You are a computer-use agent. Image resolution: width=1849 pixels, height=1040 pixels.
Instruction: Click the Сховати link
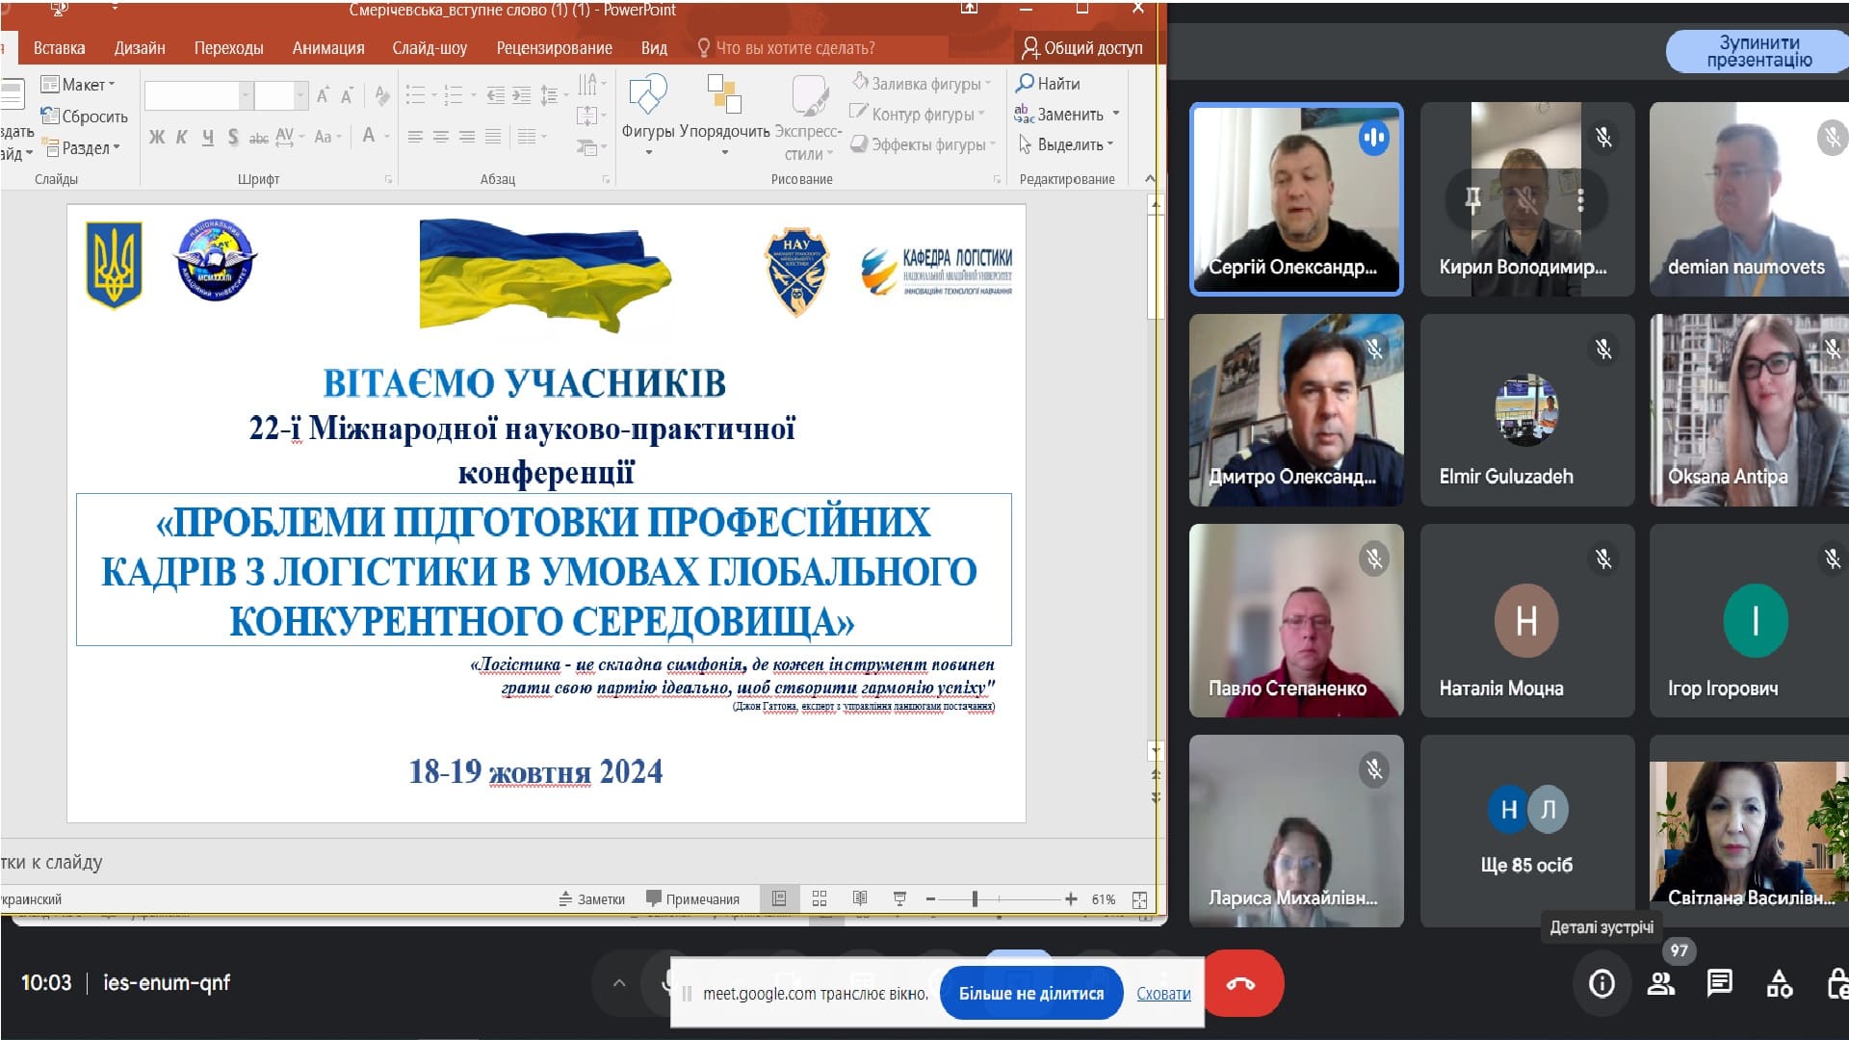click(x=1163, y=993)
